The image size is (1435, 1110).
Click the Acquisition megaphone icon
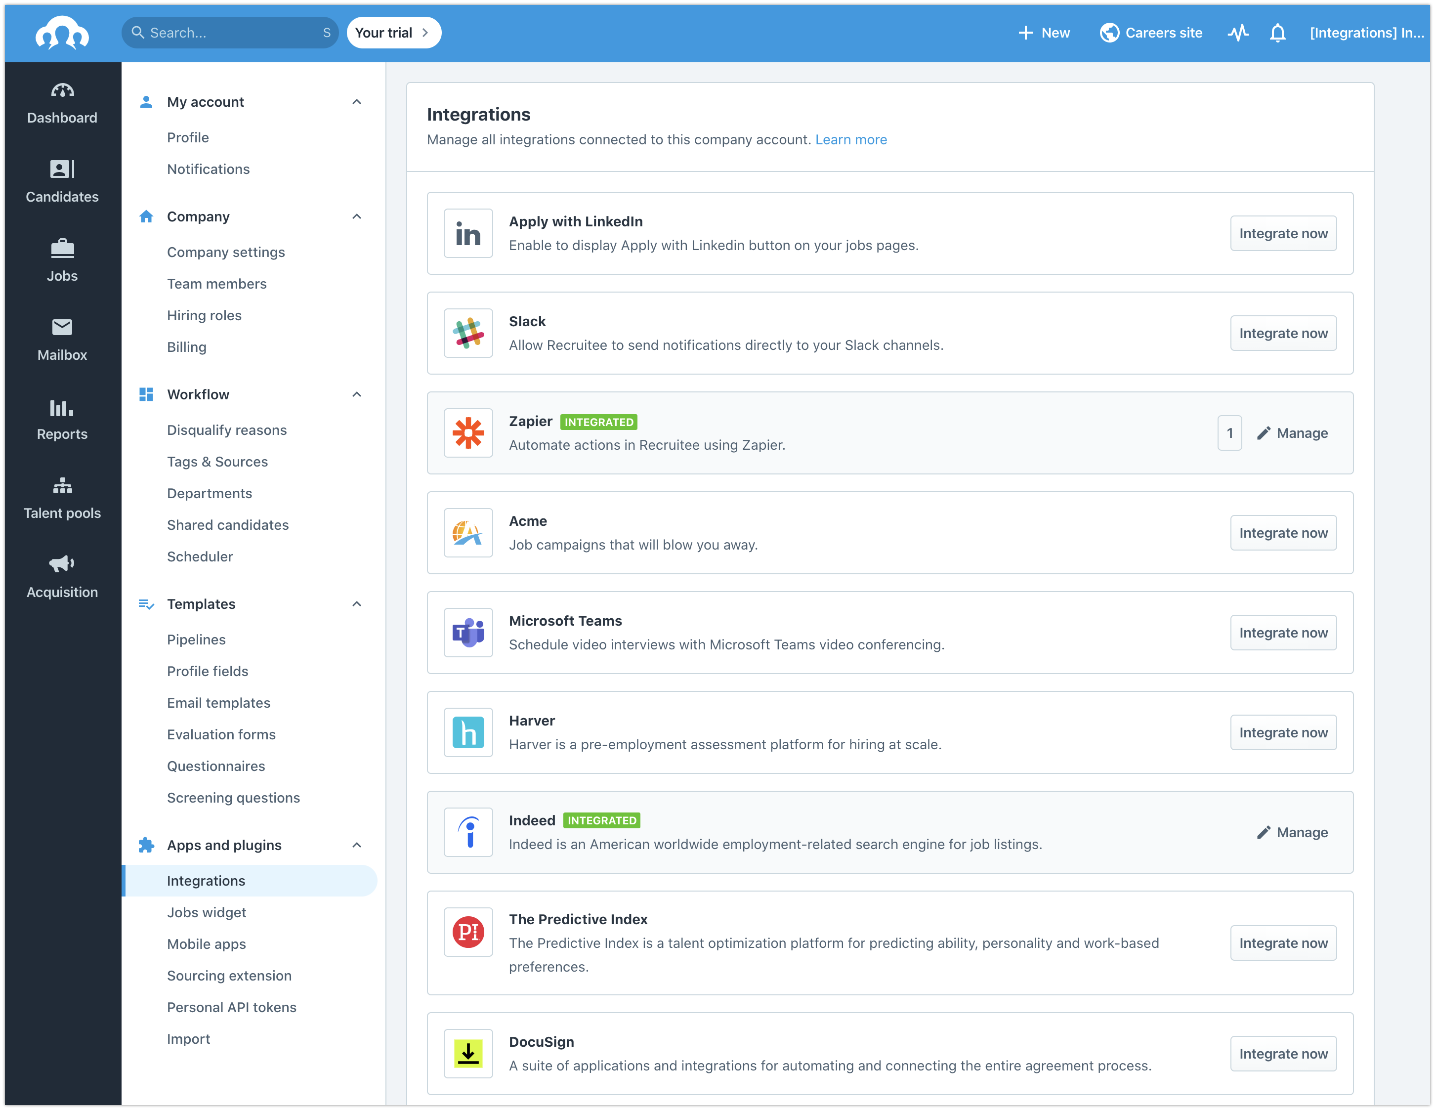coord(62,564)
